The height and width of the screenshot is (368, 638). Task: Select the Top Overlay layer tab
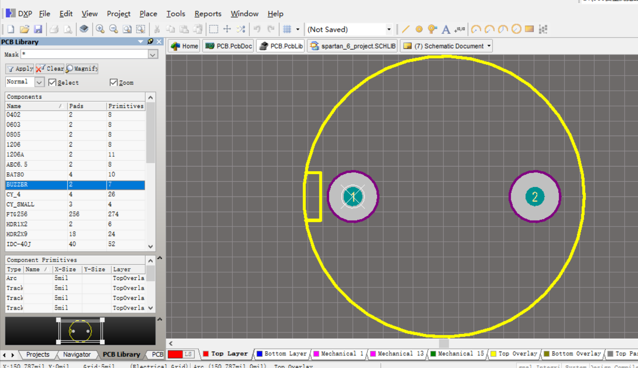click(x=514, y=354)
